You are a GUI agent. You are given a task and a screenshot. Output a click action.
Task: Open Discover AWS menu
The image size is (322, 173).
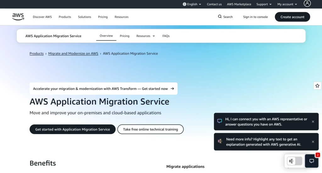[x=42, y=17]
